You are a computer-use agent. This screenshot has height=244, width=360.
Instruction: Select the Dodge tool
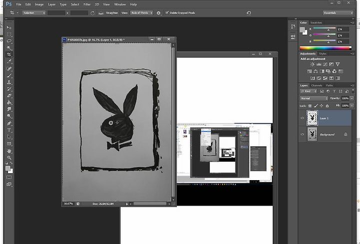point(9,116)
